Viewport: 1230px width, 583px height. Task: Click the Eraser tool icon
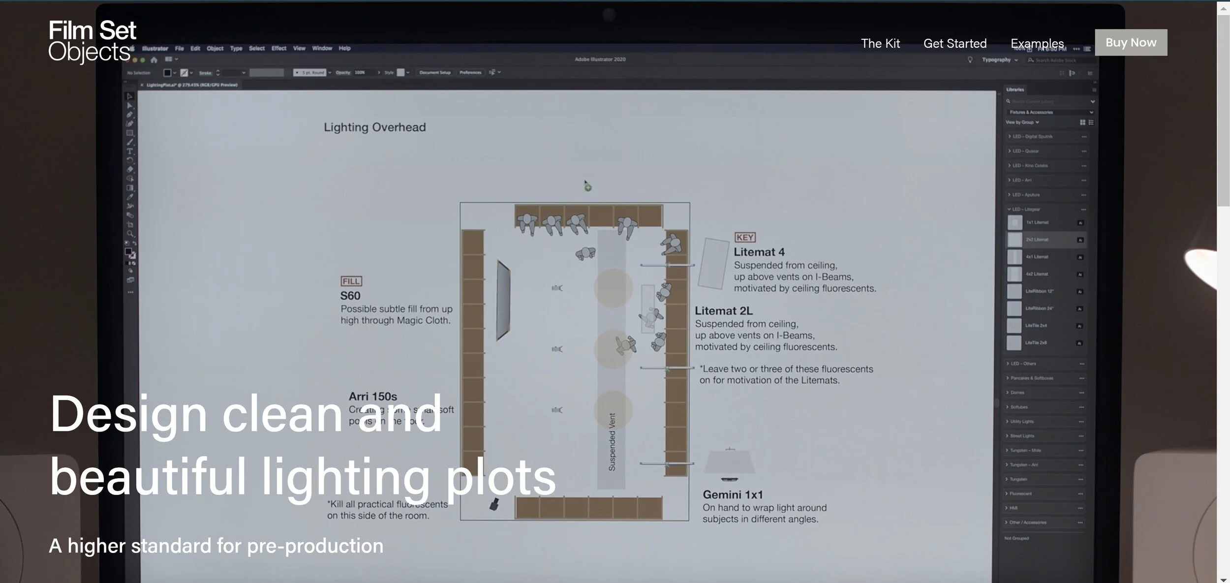tap(130, 169)
